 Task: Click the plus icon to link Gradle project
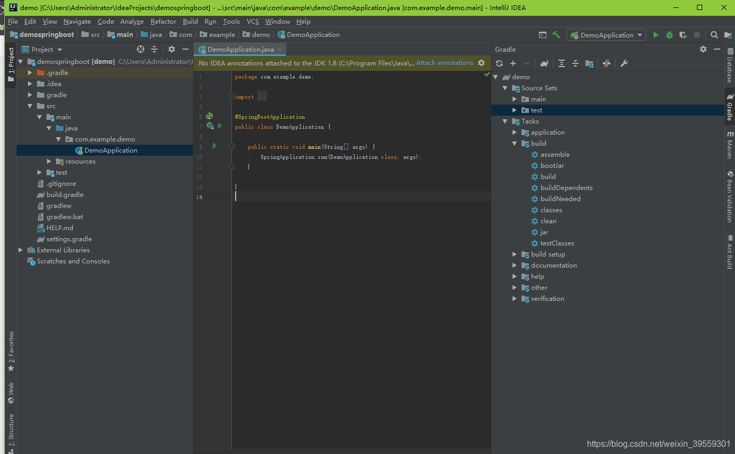click(x=513, y=63)
